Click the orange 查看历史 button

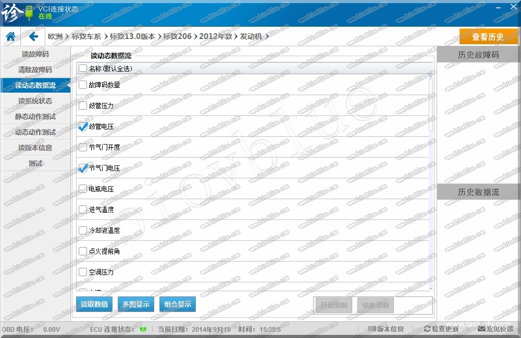[488, 37]
